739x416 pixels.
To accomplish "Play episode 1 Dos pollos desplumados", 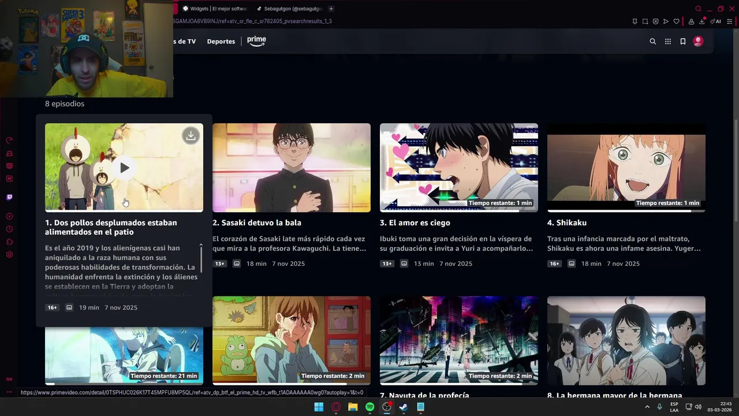I will (x=125, y=168).
